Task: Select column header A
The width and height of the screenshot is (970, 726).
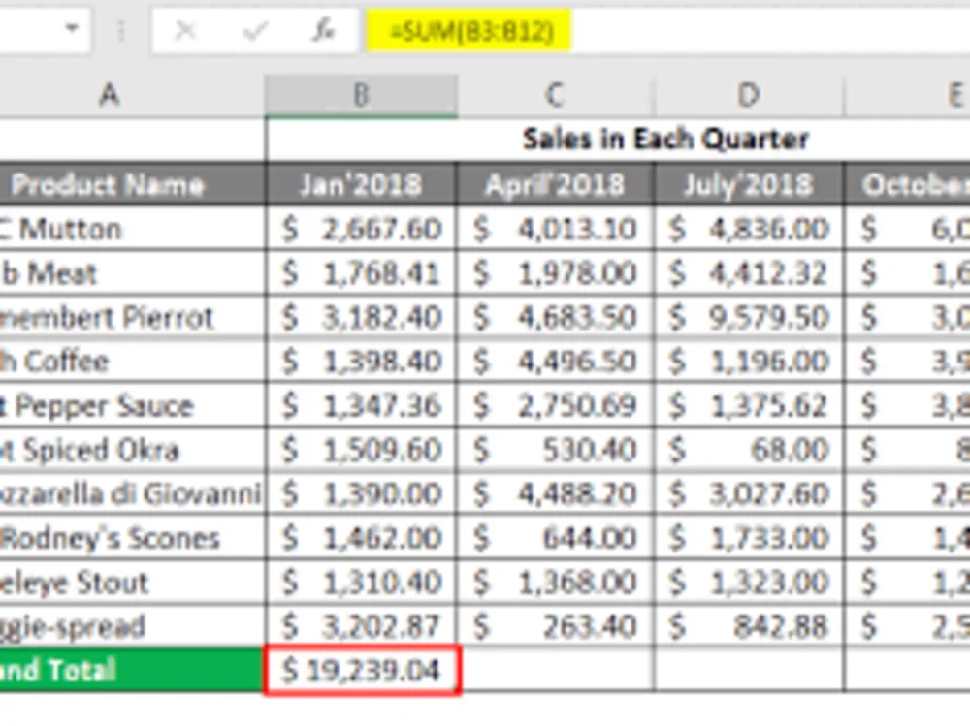Action: (110, 94)
